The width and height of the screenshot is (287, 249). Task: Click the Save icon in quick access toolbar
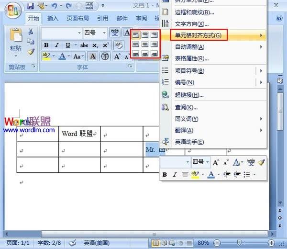pyautogui.click(x=31, y=6)
